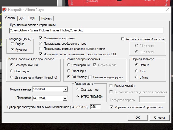
Task: Switch to the General tab
Action: click(10, 18)
